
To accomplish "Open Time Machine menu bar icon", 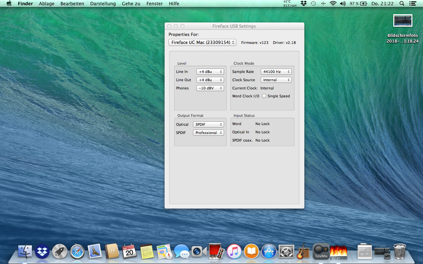I will (313, 4).
